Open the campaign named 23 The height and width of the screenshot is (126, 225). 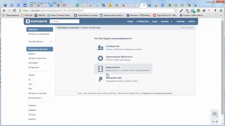coord(30,79)
